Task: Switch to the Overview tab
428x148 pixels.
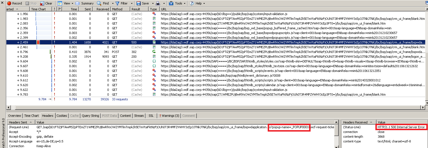Action: pos(14,116)
